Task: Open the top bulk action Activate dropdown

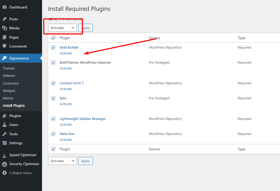Action: tap(62, 28)
